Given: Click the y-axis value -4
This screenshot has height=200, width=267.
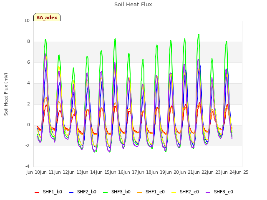Looking at the screenshot, I should [x=28, y=166].
